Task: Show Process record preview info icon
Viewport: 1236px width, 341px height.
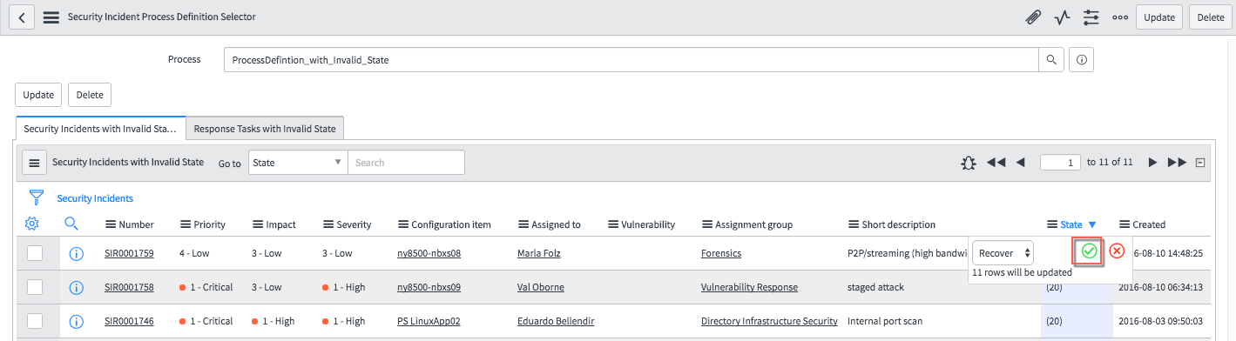Action: (1081, 60)
